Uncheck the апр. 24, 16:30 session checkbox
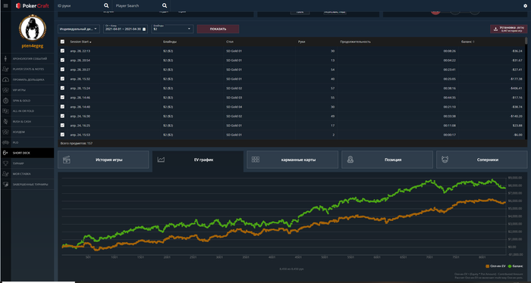The image size is (531, 283). pyautogui.click(x=62, y=117)
